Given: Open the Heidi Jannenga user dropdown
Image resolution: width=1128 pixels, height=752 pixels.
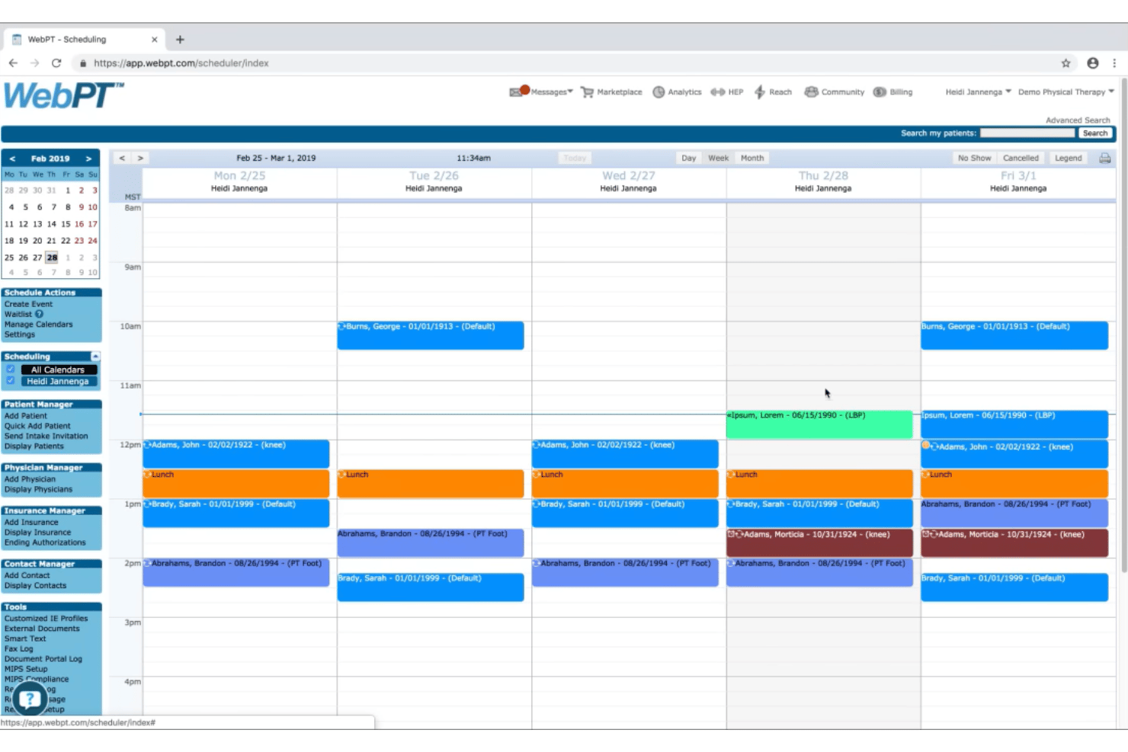Looking at the screenshot, I should pos(979,92).
